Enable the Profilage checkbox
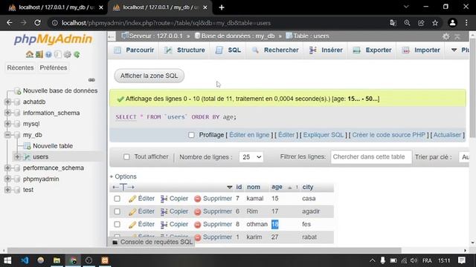 point(191,135)
